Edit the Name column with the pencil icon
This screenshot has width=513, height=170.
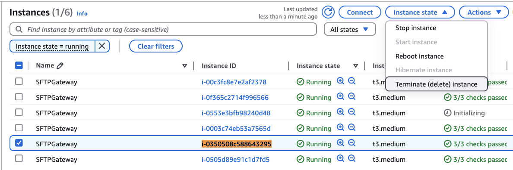pos(60,65)
